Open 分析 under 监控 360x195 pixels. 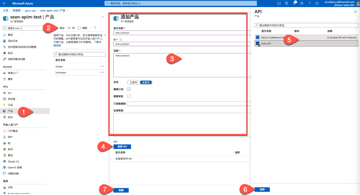click(x=10, y=187)
